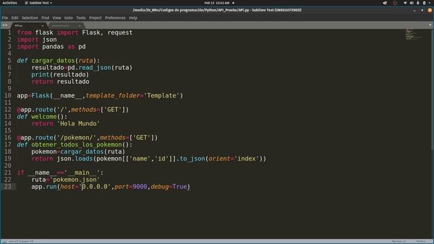Open the clock and date panel
The image size is (434, 244).
(217, 3)
